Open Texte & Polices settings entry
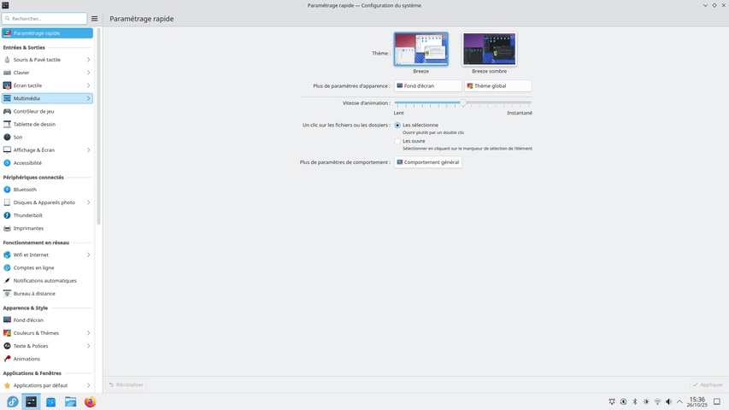 point(47,346)
